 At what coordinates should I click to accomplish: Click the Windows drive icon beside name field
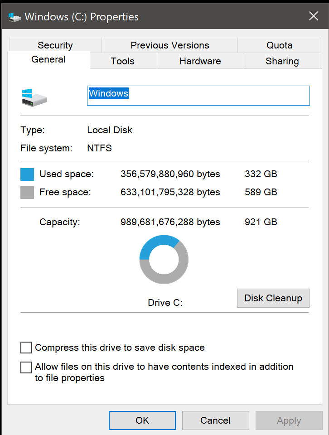pyautogui.click(x=34, y=97)
